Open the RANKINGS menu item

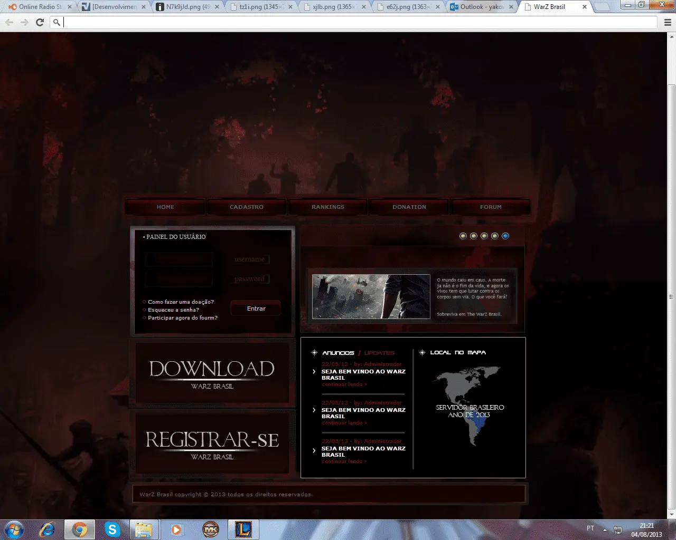pyautogui.click(x=328, y=207)
